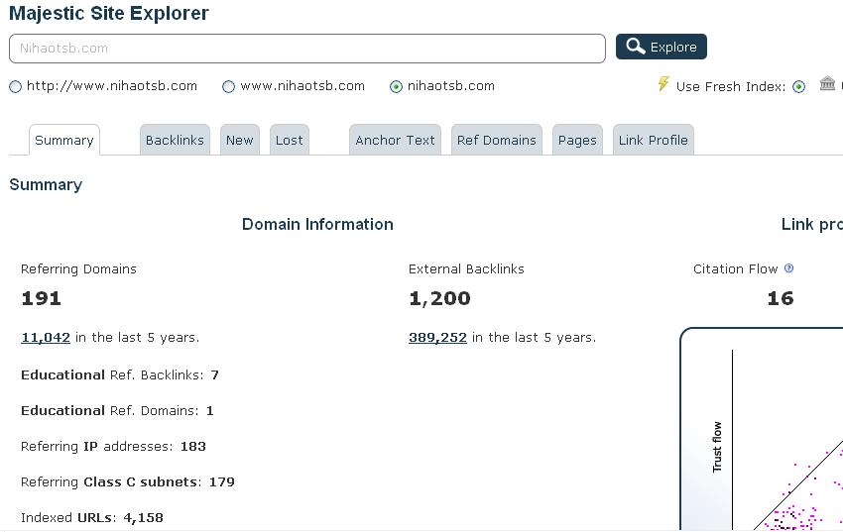
Task: Select the www.nihaotsb.com radio option
Action: [x=228, y=86]
